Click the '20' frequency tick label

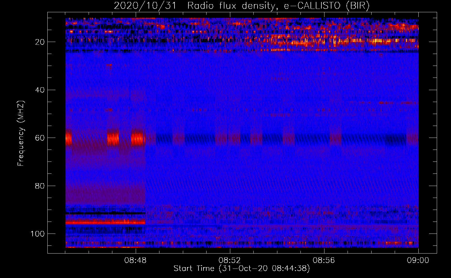(40, 42)
